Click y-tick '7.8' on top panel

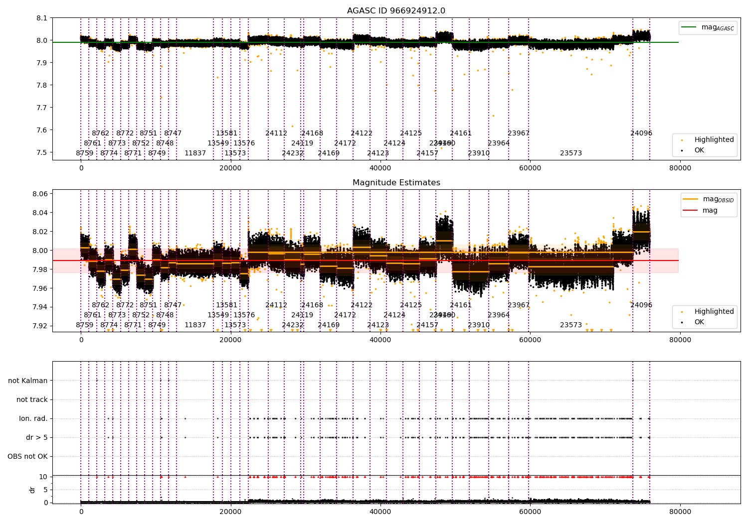tap(42, 85)
